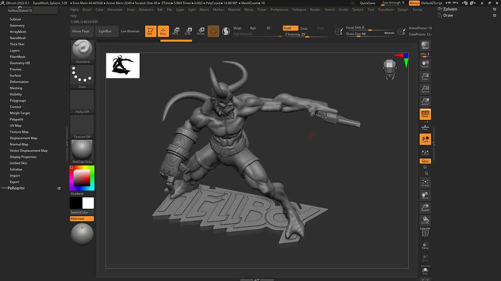The width and height of the screenshot is (501, 281).
Task: Expand the Masking section
Action: point(16,88)
